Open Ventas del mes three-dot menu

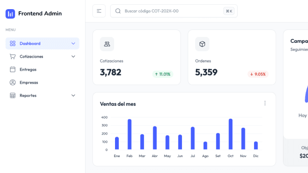[265, 103]
